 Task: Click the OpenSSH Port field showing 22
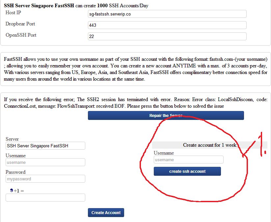pos(166,36)
